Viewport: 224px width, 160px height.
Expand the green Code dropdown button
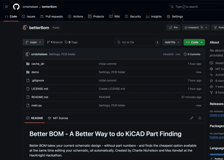194,42
